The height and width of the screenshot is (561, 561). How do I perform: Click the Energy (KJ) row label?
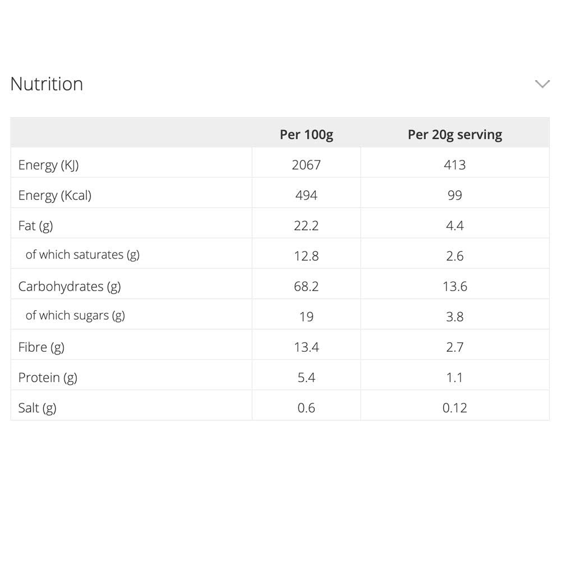point(48,165)
